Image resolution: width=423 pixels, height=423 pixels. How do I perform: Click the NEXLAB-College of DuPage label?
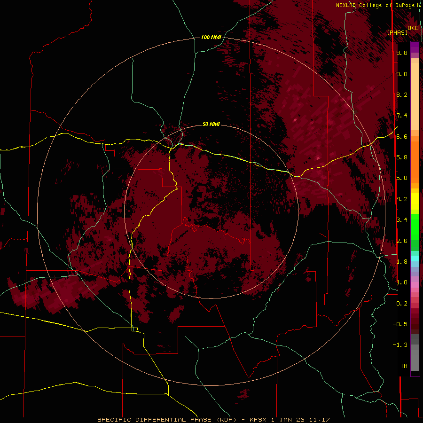click(376, 5)
